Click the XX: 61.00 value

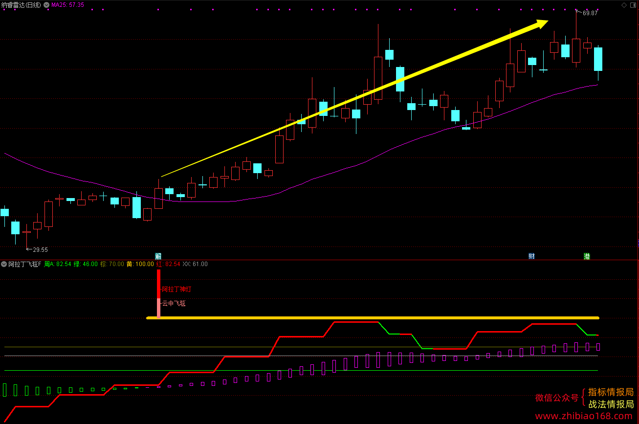tap(195, 264)
